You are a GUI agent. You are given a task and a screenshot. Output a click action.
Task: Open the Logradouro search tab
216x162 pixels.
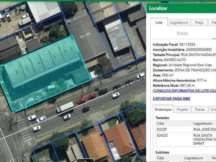[x=179, y=23]
